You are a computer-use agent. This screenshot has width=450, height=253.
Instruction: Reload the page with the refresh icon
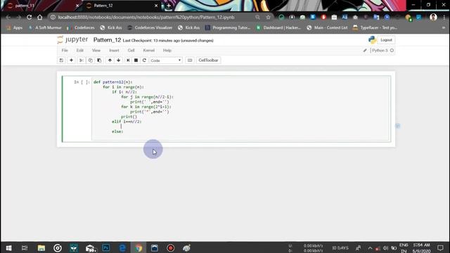[x=30, y=17]
